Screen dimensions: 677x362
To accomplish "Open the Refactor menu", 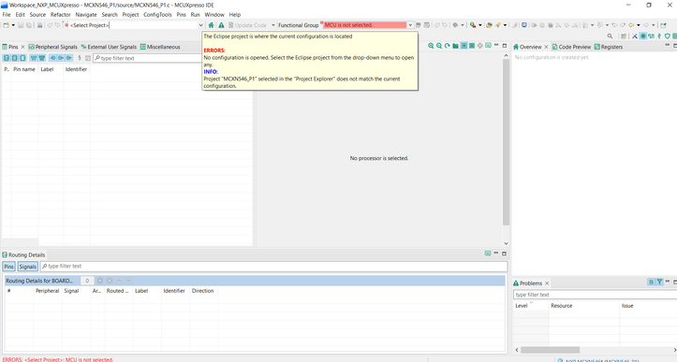I will pos(61,15).
